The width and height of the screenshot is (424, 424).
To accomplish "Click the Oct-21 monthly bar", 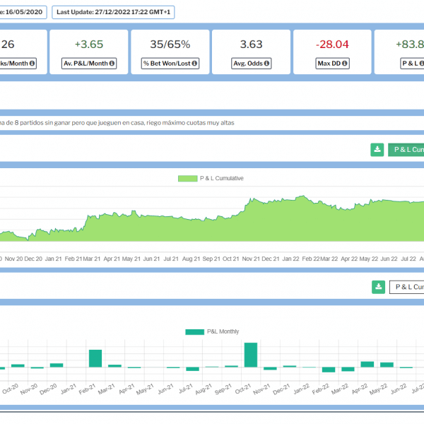I will coord(251,355).
